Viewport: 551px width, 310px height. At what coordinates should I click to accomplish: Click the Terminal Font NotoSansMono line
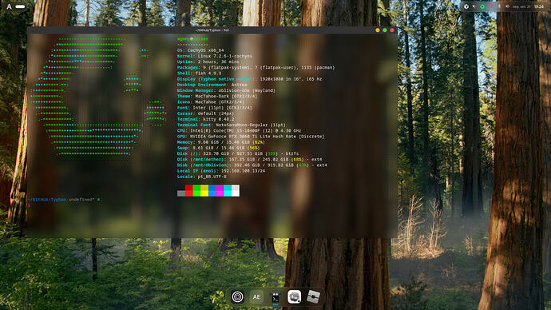[x=232, y=125]
